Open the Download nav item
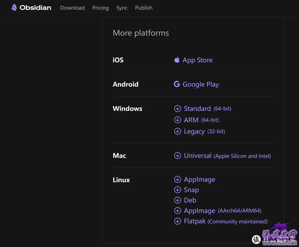299x247 pixels. click(x=72, y=8)
